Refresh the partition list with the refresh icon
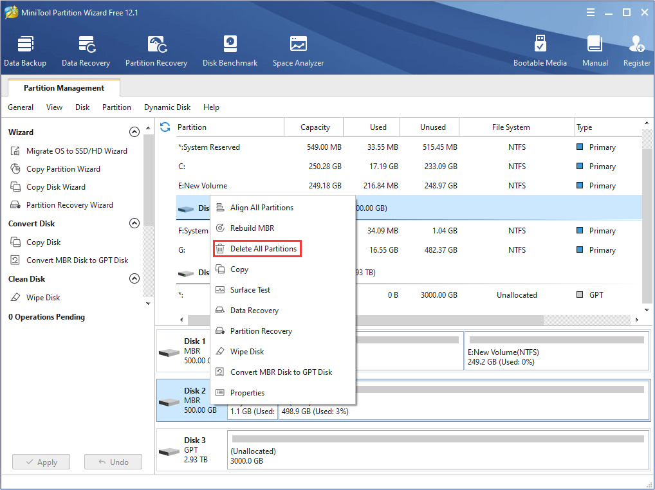The height and width of the screenshot is (490, 655). pyautogui.click(x=165, y=127)
